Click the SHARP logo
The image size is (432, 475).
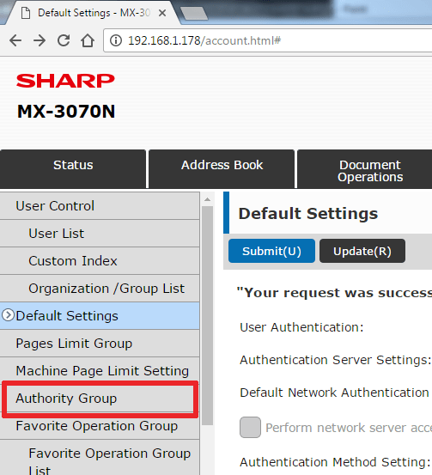coord(65,81)
